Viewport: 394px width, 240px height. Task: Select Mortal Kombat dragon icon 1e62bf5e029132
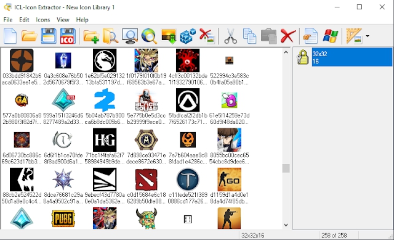click(x=105, y=60)
